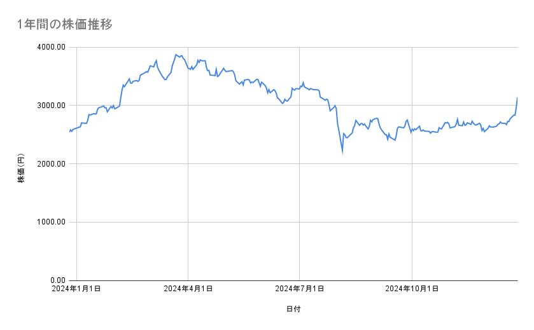Click the 2024年1月1日 date label
This screenshot has width=534, height=330.
point(77,289)
